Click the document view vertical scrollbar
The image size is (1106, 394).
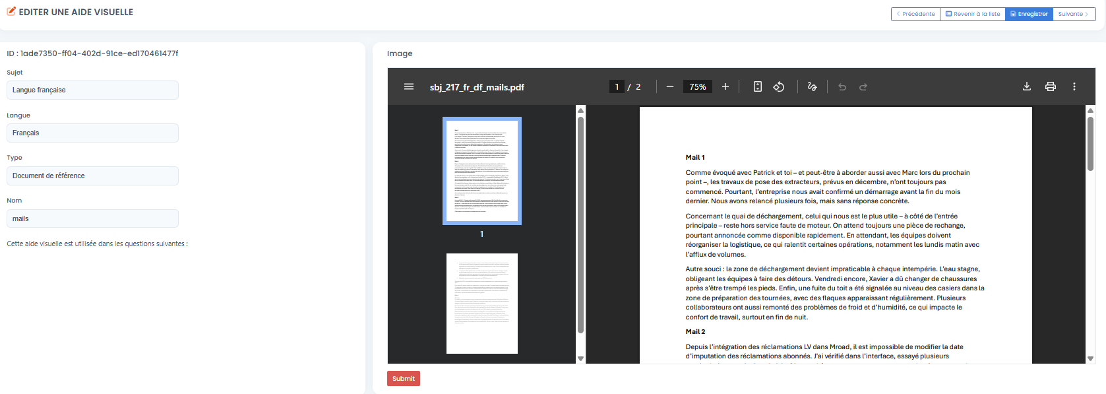click(1090, 143)
